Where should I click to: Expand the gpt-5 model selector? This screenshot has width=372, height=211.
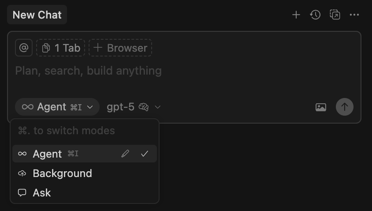tap(120, 107)
